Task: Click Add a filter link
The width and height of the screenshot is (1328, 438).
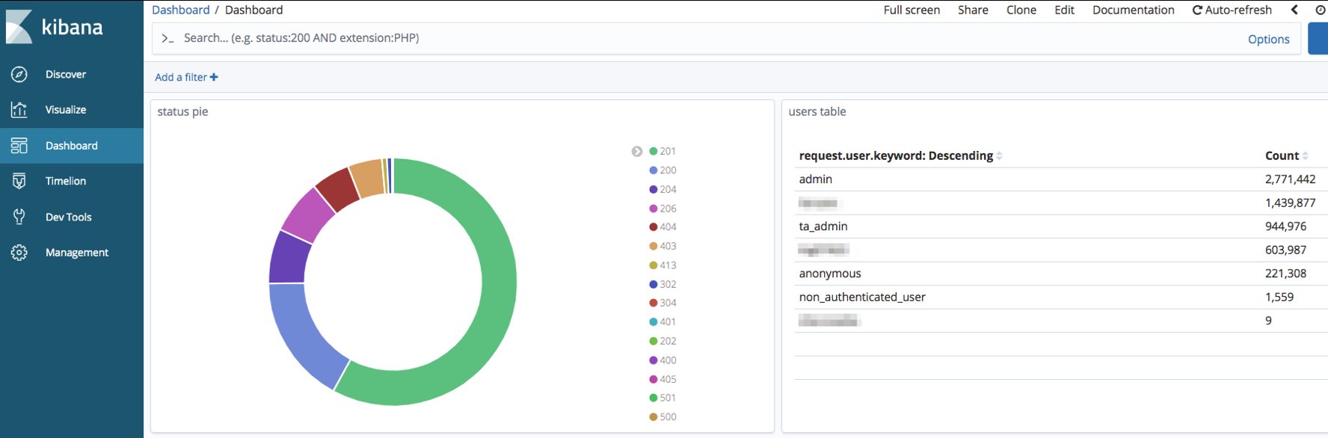Action: tap(186, 77)
